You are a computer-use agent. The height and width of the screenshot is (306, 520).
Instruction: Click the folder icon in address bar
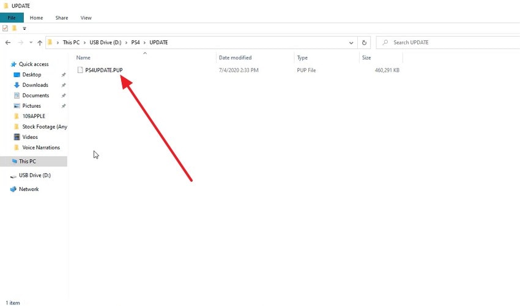50,42
